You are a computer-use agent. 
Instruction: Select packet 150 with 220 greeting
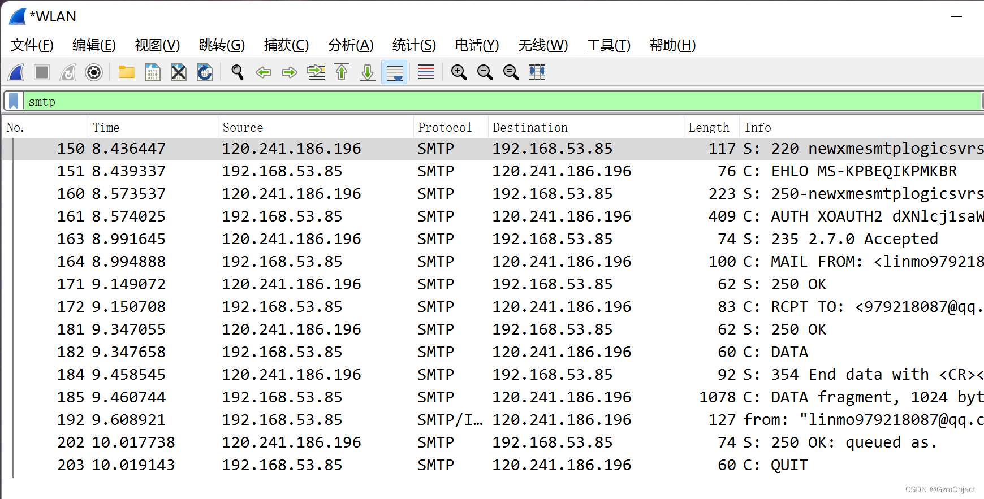tap(493, 149)
